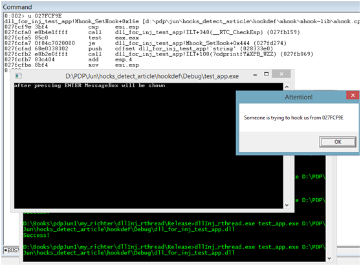Minimize the test_app.exe console window
The image size is (361, 266).
click(x=255, y=75)
